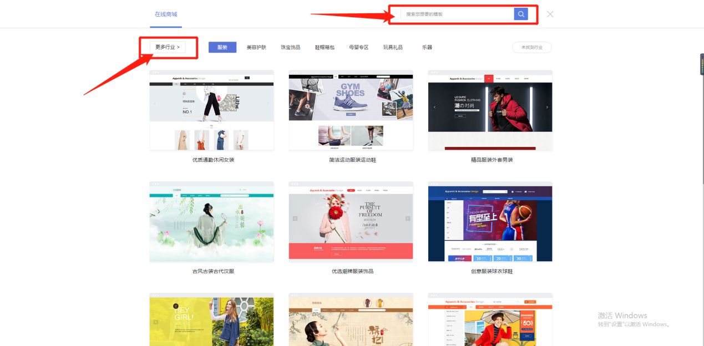Click the 优选潮牌服装饰品 title text
The height and width of the screenshot is (346, 704).
tap(352, 271)
